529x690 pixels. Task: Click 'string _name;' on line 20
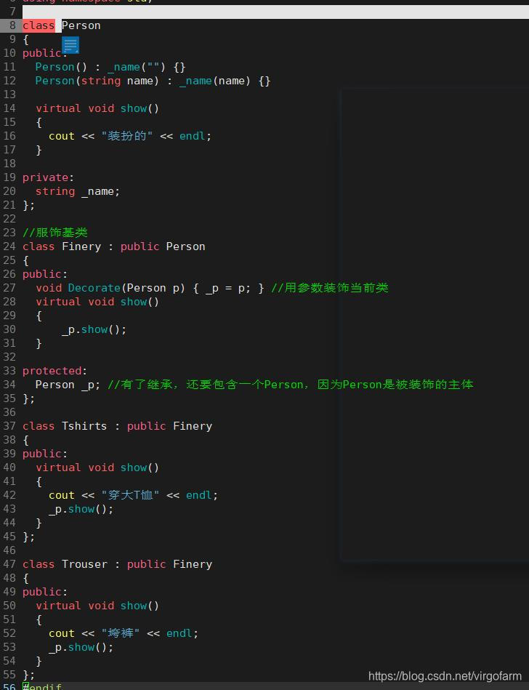pos(78,191)
